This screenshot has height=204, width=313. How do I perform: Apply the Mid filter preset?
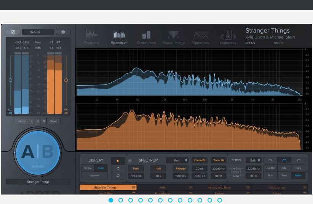[x=284, y=168]
